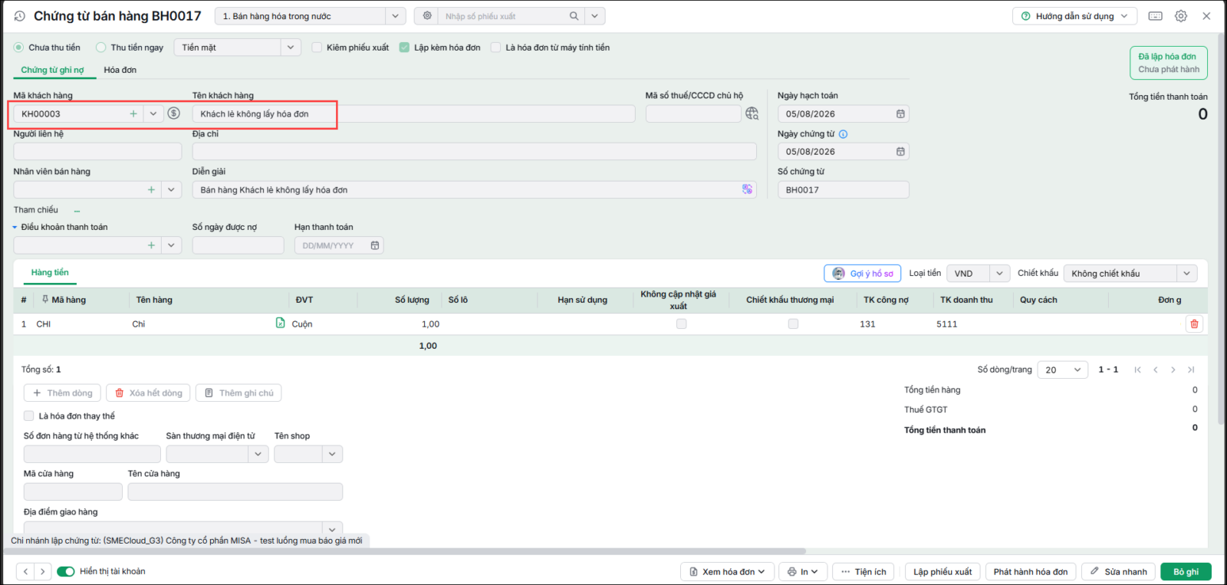This screenshot has height=585, width=1227.
Task: Click the Lập phiếu xuất button
Action: click(x=942, y=571)
